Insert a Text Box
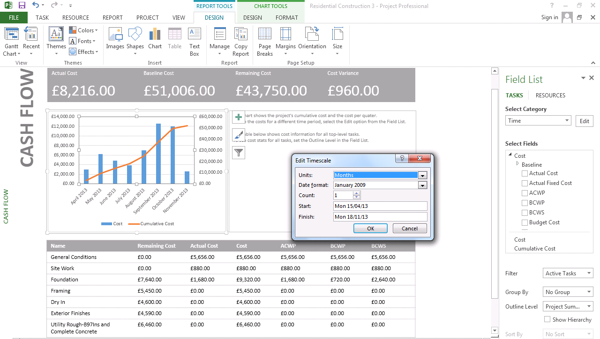The height and width of the screenshot is (339, 600). pos(195,35)
